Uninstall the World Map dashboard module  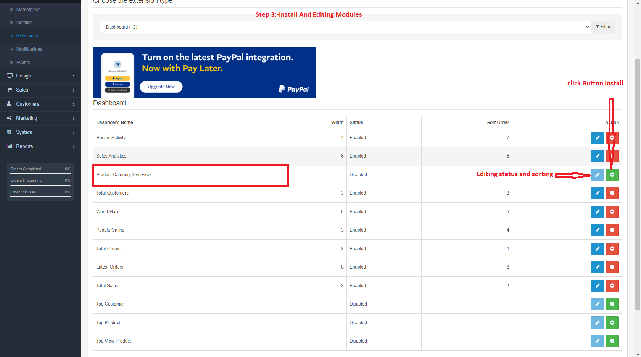point(612,212)
